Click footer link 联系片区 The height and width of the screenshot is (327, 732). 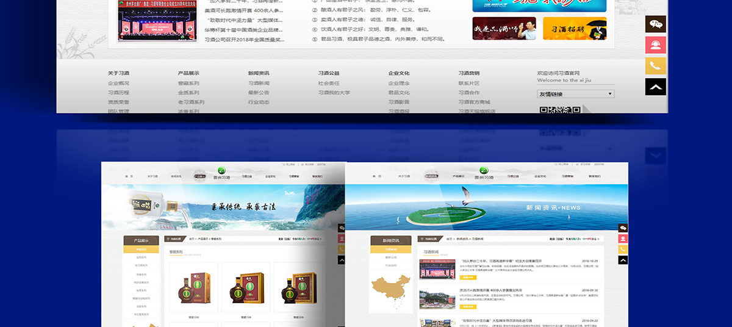tap(469, 83)
